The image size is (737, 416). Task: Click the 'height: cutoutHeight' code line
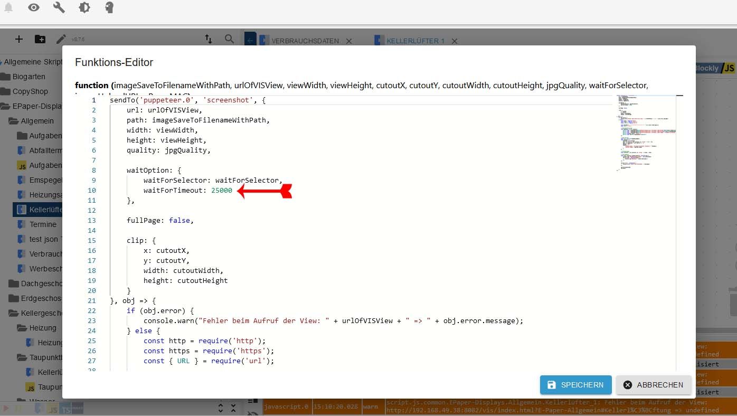coord(185,280)
